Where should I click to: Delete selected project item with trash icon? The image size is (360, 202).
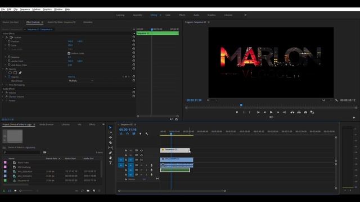(x=100, y=191)
